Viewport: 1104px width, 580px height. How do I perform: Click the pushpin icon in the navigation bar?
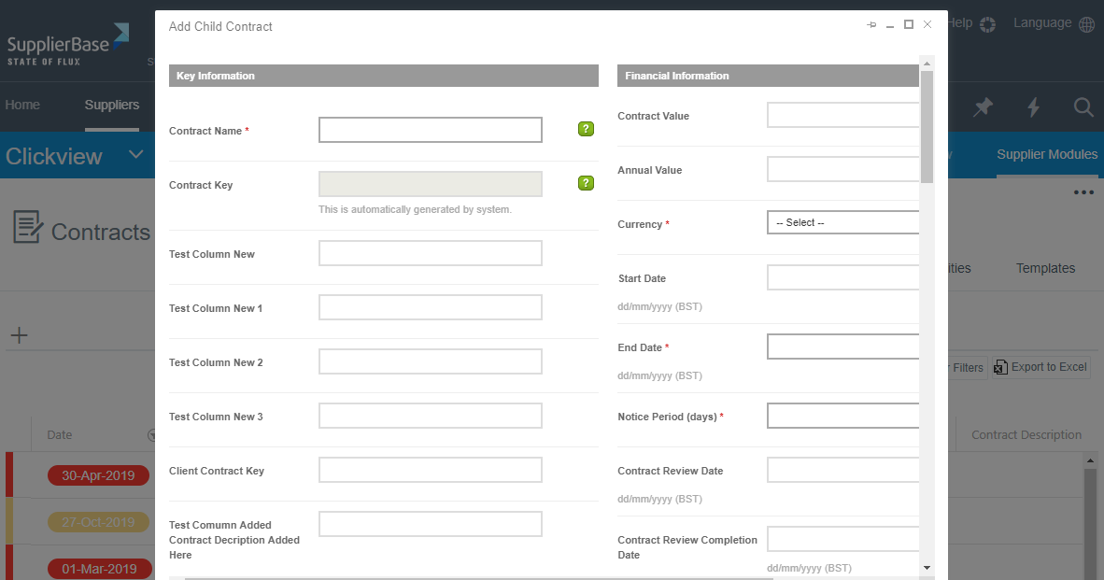[983, 107]
